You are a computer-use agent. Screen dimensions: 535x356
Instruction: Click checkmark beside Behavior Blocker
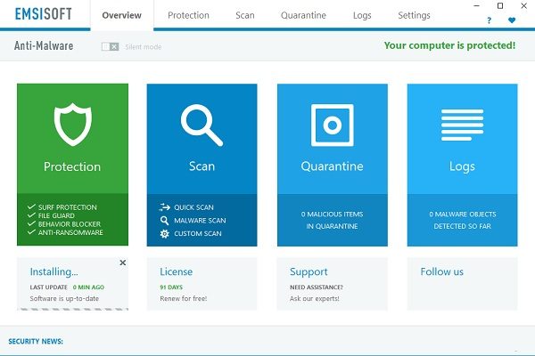(x=31, y=223)
